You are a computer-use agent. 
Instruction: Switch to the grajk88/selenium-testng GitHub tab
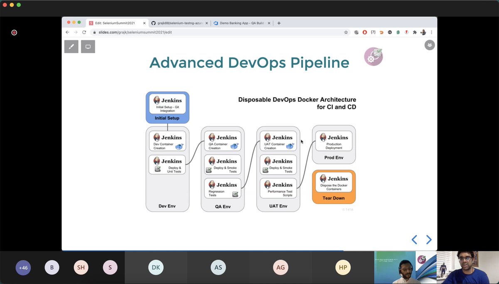pos(179,23)
